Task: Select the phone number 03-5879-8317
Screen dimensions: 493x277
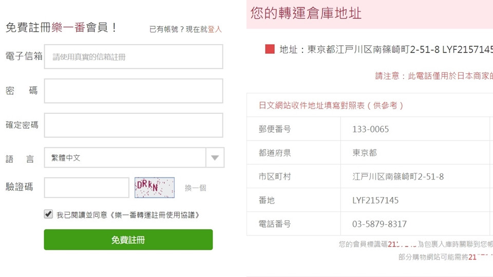Action: coord(380,224)
